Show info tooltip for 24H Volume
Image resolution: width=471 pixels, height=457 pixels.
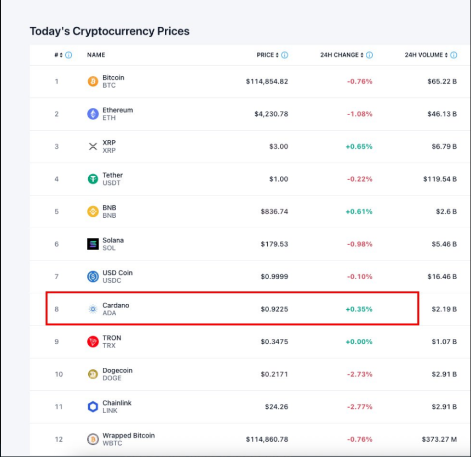click(x=454, y=55)
